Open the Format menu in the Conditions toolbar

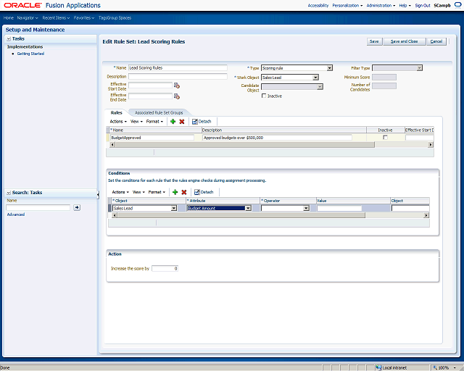pyautogui.click(x=157, y=192)
